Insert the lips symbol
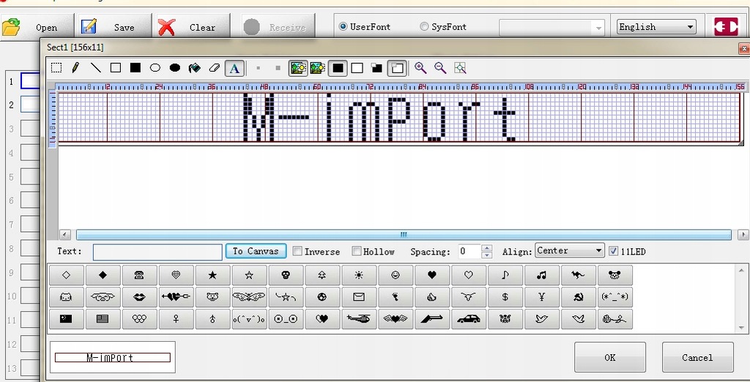 [139, 297]
